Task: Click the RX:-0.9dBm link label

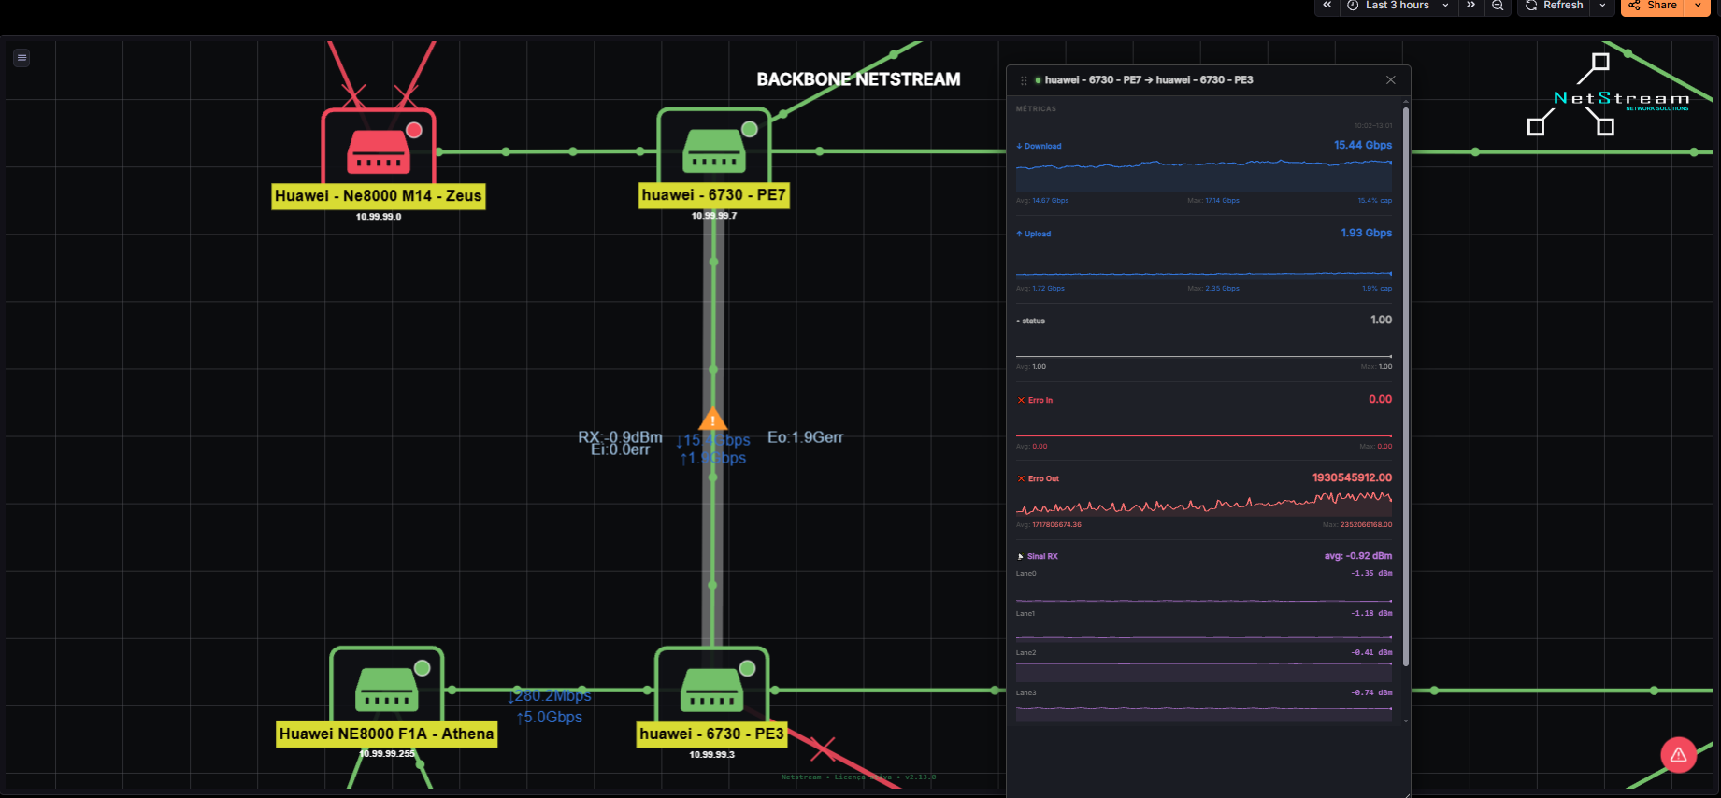Action: click(620, 436)
